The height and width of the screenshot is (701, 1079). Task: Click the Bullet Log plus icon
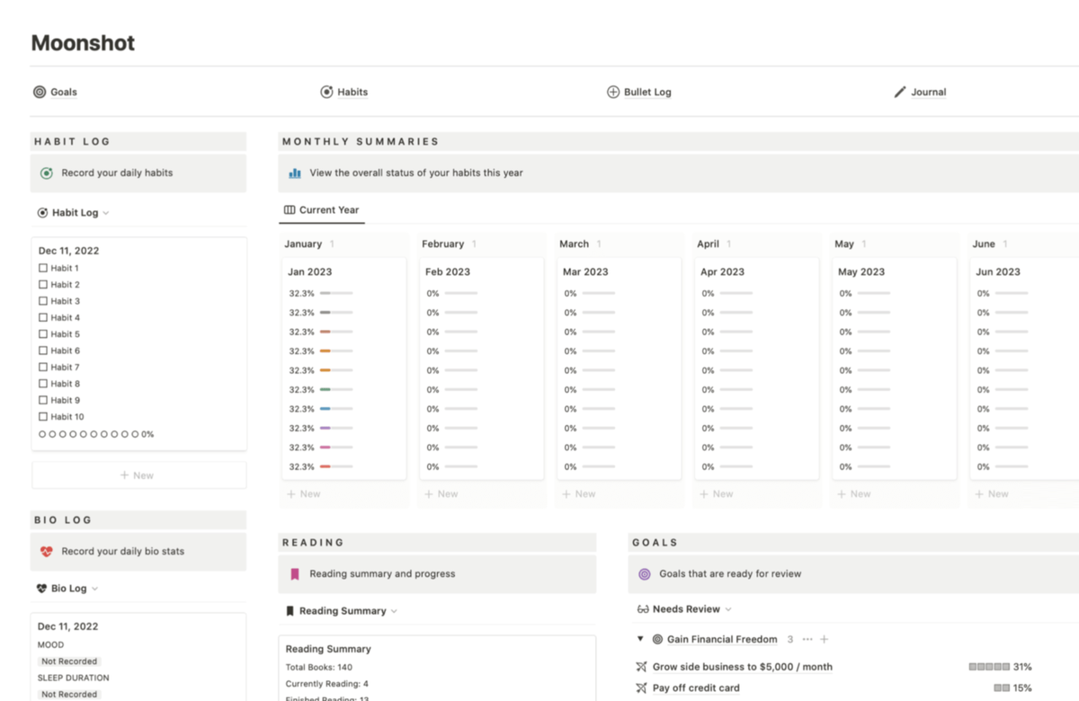click(613, 92)
